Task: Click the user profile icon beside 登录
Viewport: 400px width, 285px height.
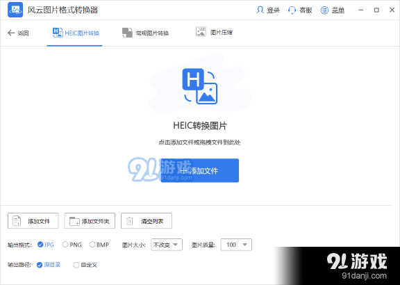Action: pos(260,10)
